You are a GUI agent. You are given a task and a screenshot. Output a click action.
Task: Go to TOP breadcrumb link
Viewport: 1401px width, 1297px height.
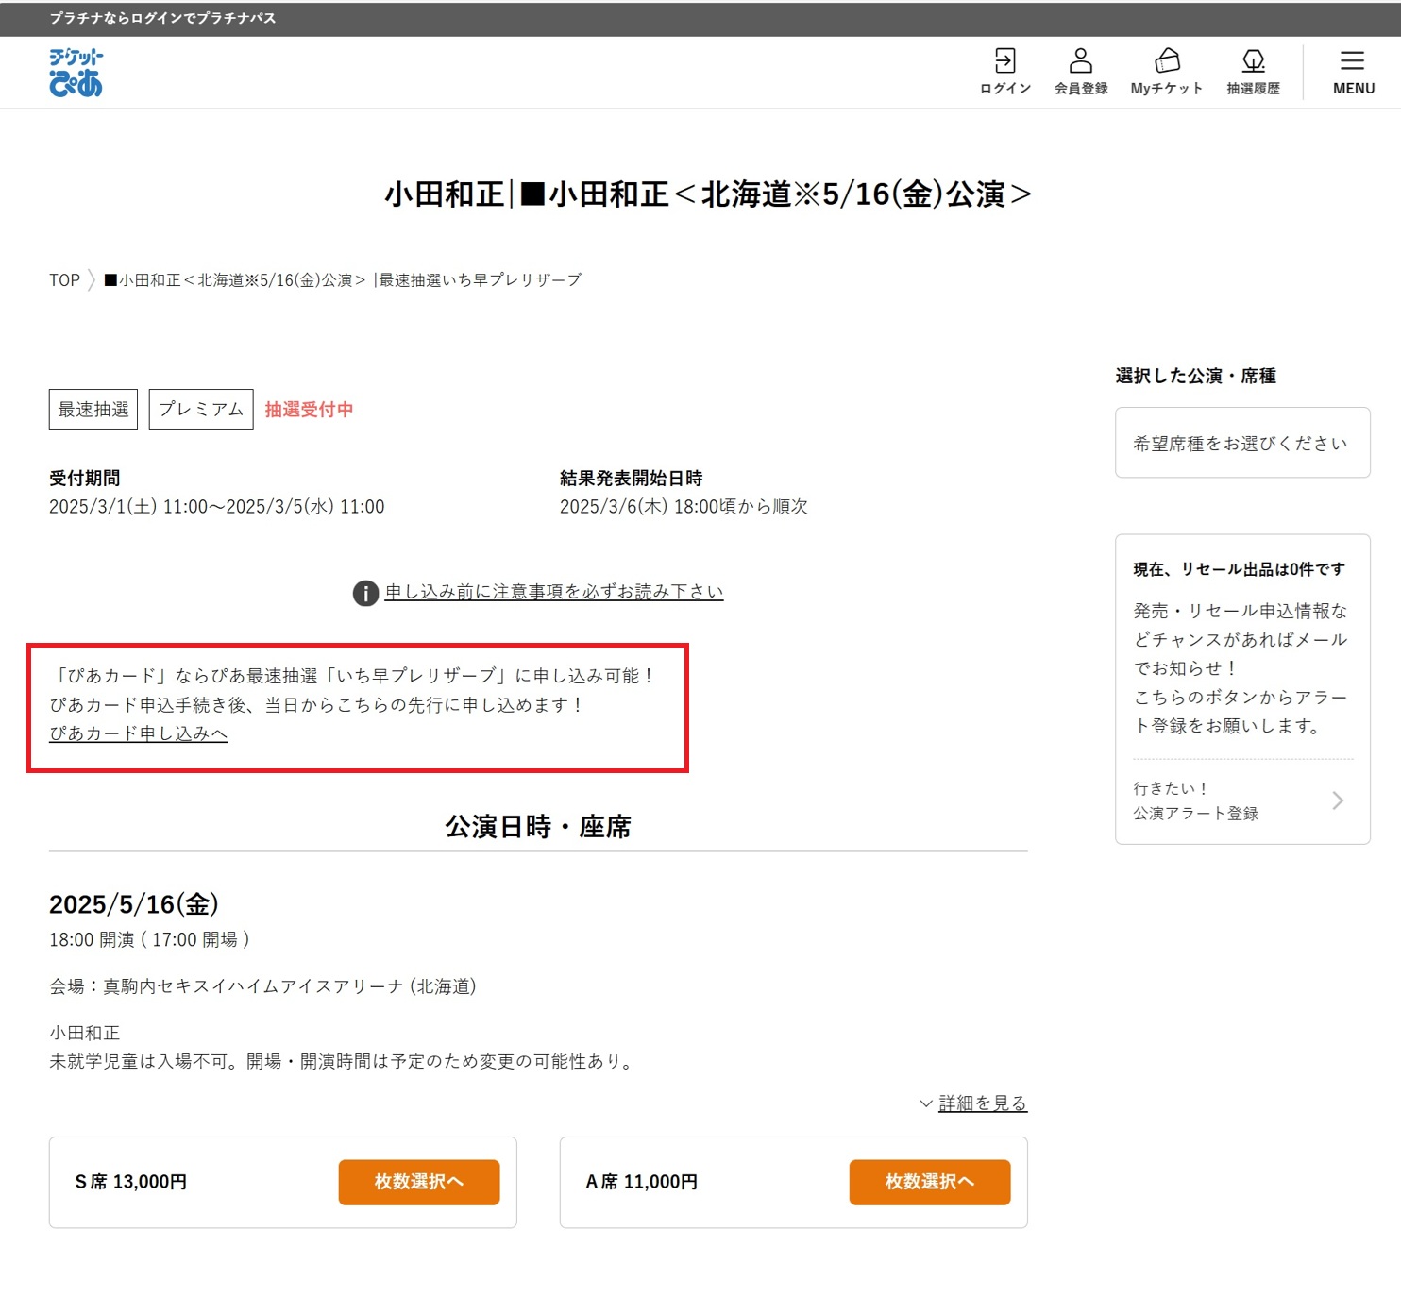64,280
